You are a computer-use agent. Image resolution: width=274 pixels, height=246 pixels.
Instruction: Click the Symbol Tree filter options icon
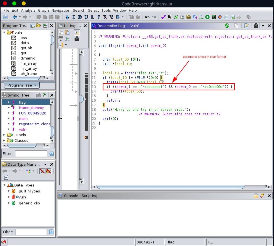pos(51,154)
